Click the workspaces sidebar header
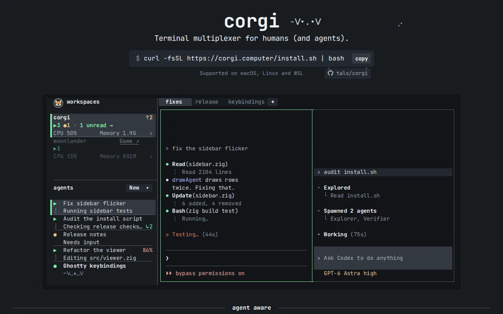This screenshot has width=503, height=314. [x=83, y=102]
